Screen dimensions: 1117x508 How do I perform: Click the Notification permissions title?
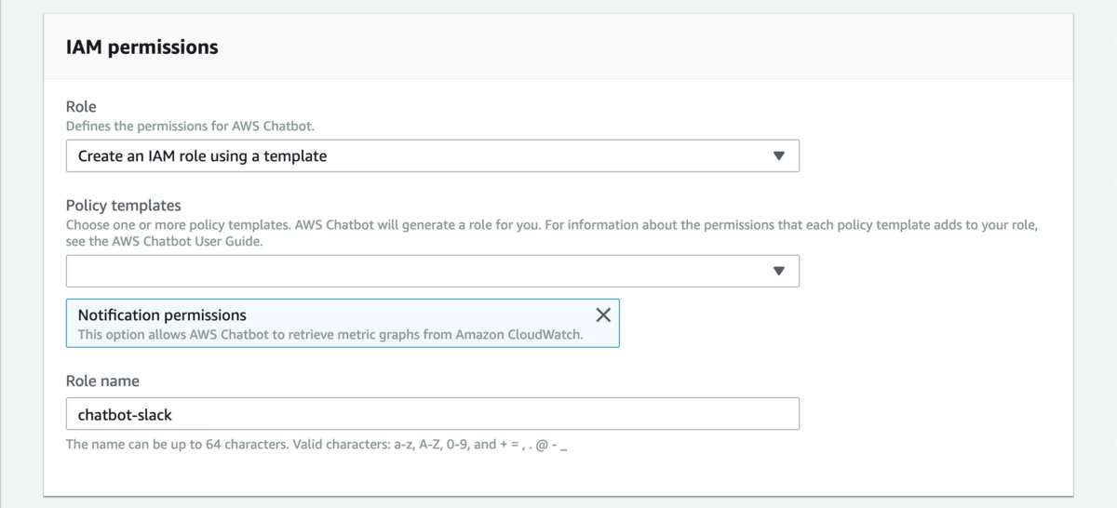161,315
